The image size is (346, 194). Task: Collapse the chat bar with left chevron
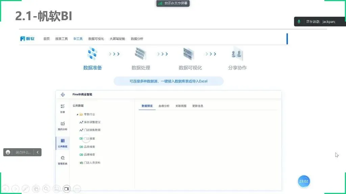point(38,152)
